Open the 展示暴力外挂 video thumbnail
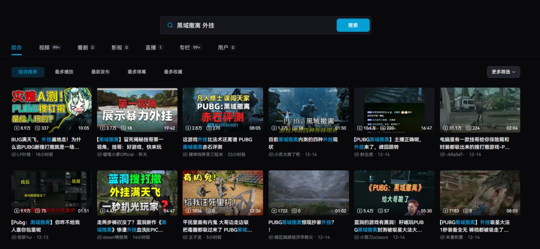Image resolution: width=540 pixels, height=249 pixels. point(137,110)
